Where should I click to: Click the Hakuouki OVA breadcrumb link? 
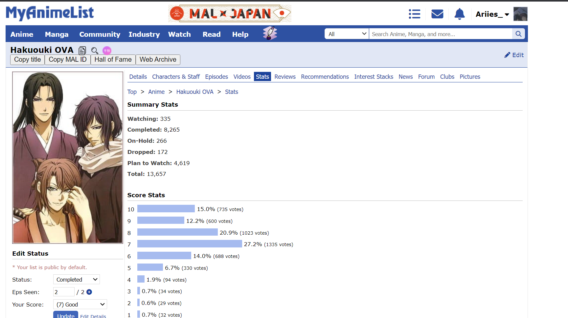pos(195,92)
